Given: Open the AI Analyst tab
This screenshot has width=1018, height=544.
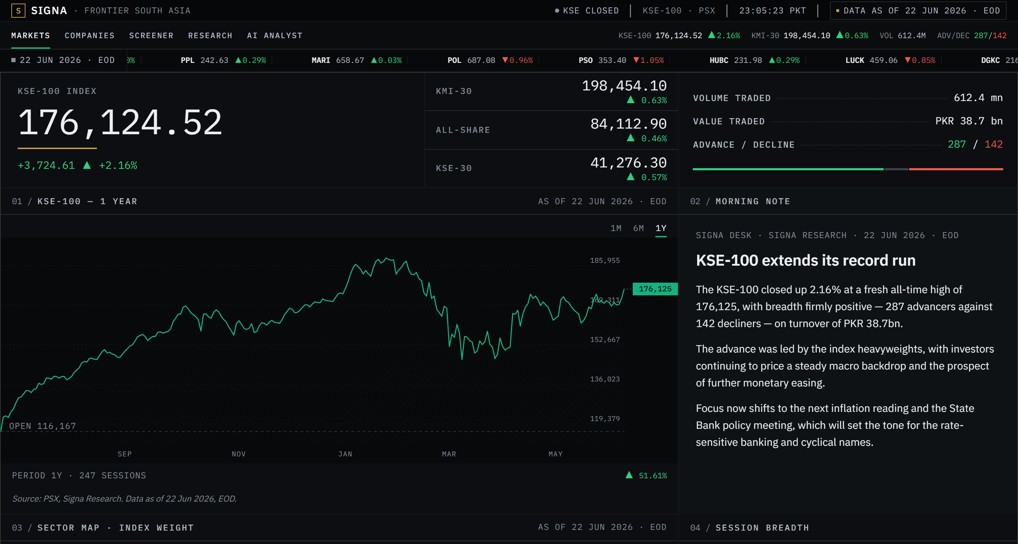Looking at the screenshot, I should (x=275, y=36).
